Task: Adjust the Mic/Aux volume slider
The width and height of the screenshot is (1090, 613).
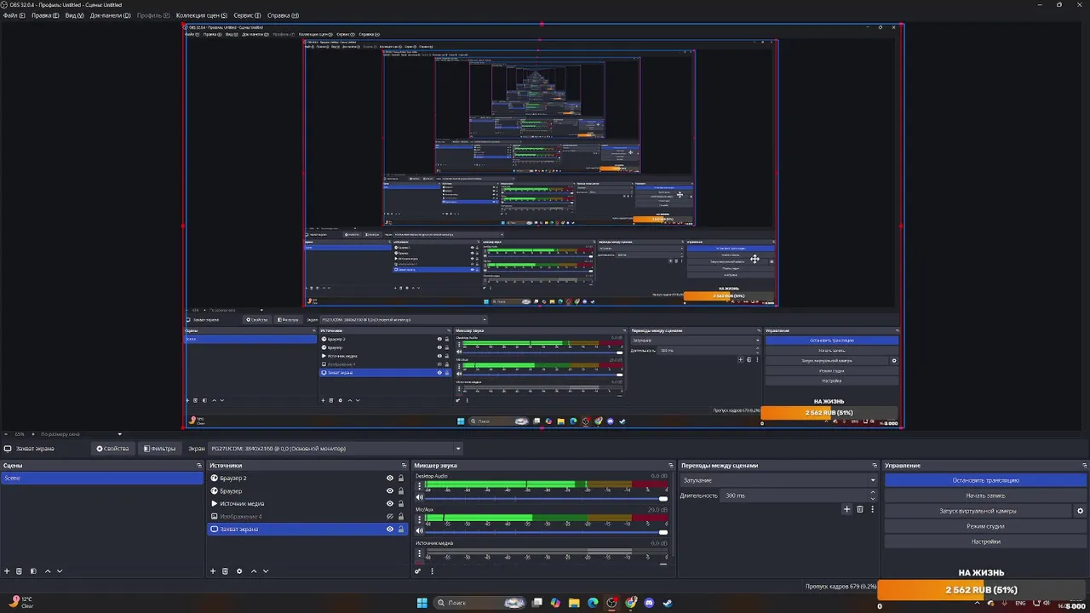Action: coord(548,531)
